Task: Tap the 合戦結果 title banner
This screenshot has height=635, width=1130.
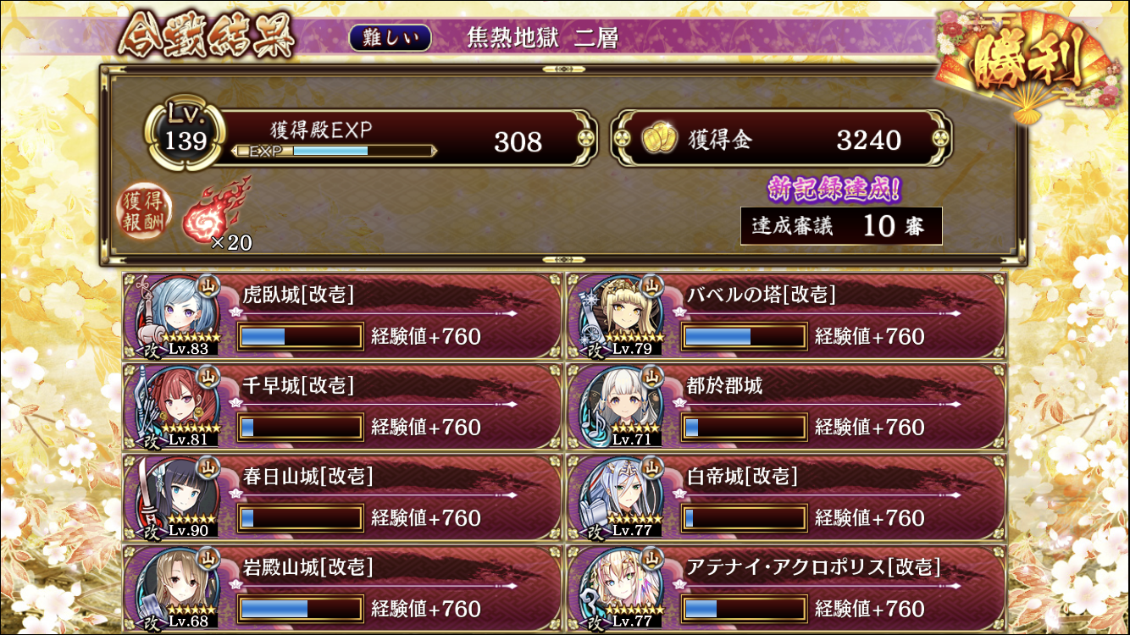Action: pos(206,37)
